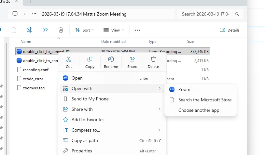The image size is (265, 155).
Task: Click in the Search folder input field
Action: [x=205, y=14]
